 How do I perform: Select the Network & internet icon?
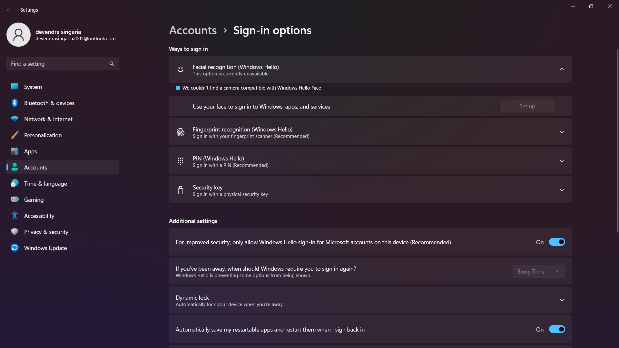(x=15, y=119)
